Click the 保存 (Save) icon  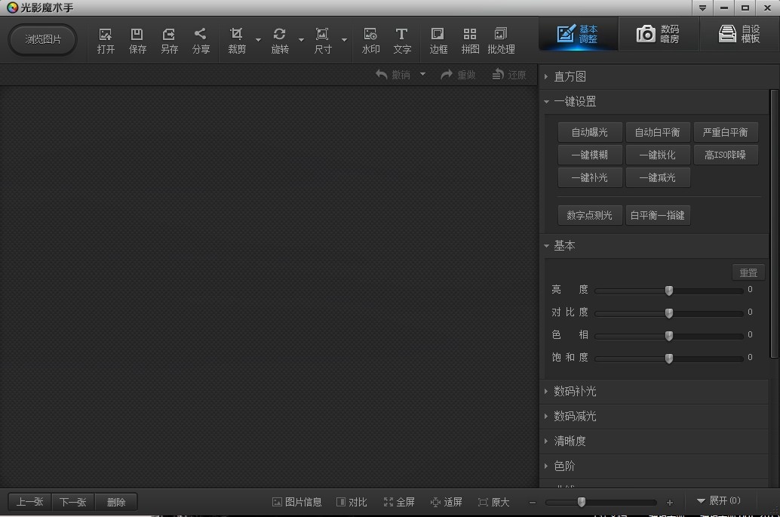[x=137, y=40]
